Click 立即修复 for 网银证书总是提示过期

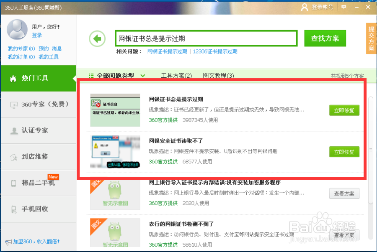(344, 110)
